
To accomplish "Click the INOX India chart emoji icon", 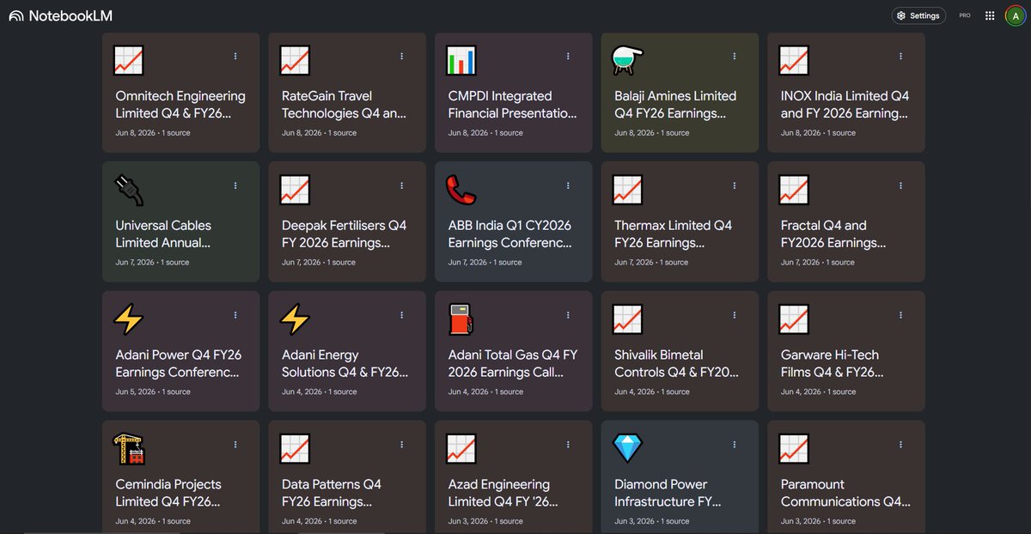I will (x=794, y=61).
